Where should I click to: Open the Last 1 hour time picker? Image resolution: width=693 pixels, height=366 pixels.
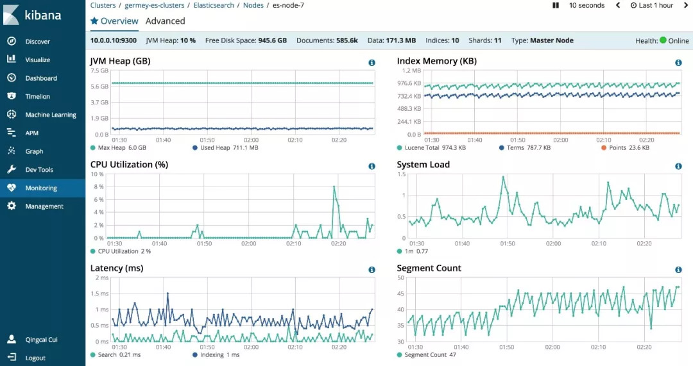[652, 5]
